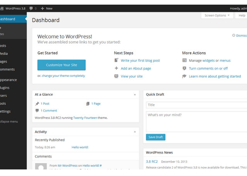Open the Comments sidebar menu
Screen dimensions: 247x176
click(13, 69)
